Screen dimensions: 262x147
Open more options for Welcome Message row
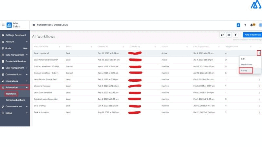point(259,86)
